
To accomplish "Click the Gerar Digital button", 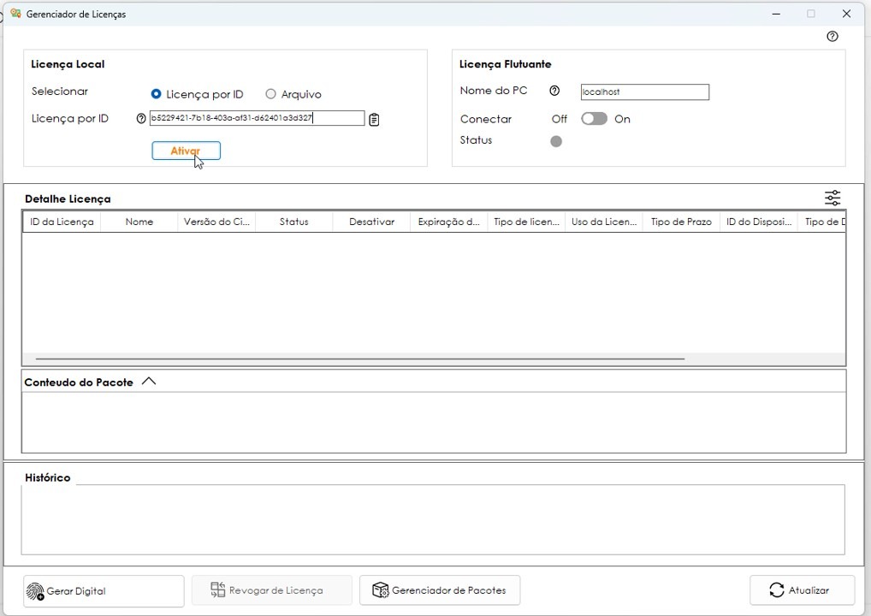I will (104, 590).
